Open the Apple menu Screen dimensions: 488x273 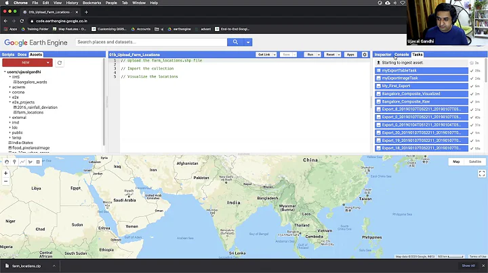(x=7, y=3)
